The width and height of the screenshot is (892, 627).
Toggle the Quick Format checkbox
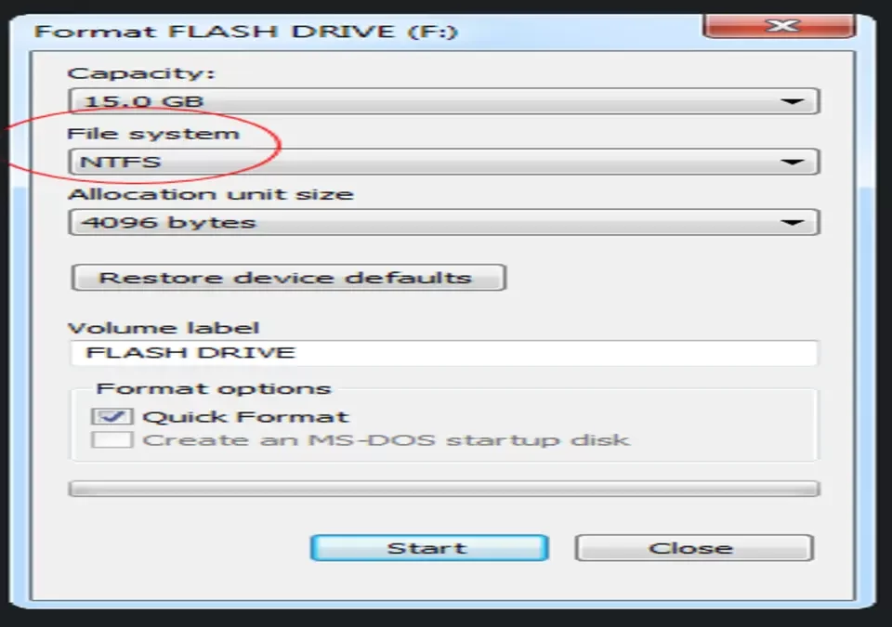111,416
